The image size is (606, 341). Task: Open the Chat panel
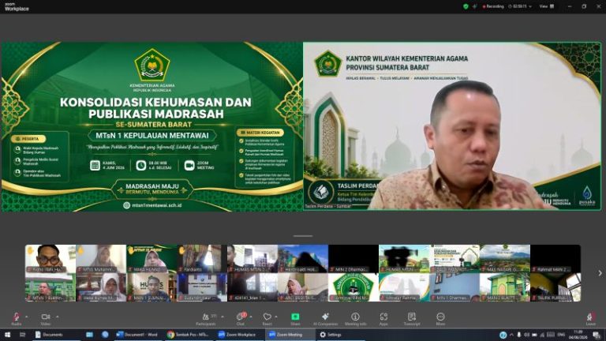[x=241, y=319]
